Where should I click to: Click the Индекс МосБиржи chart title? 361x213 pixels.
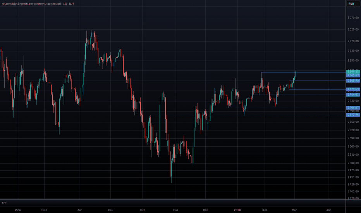coord(38,4)
